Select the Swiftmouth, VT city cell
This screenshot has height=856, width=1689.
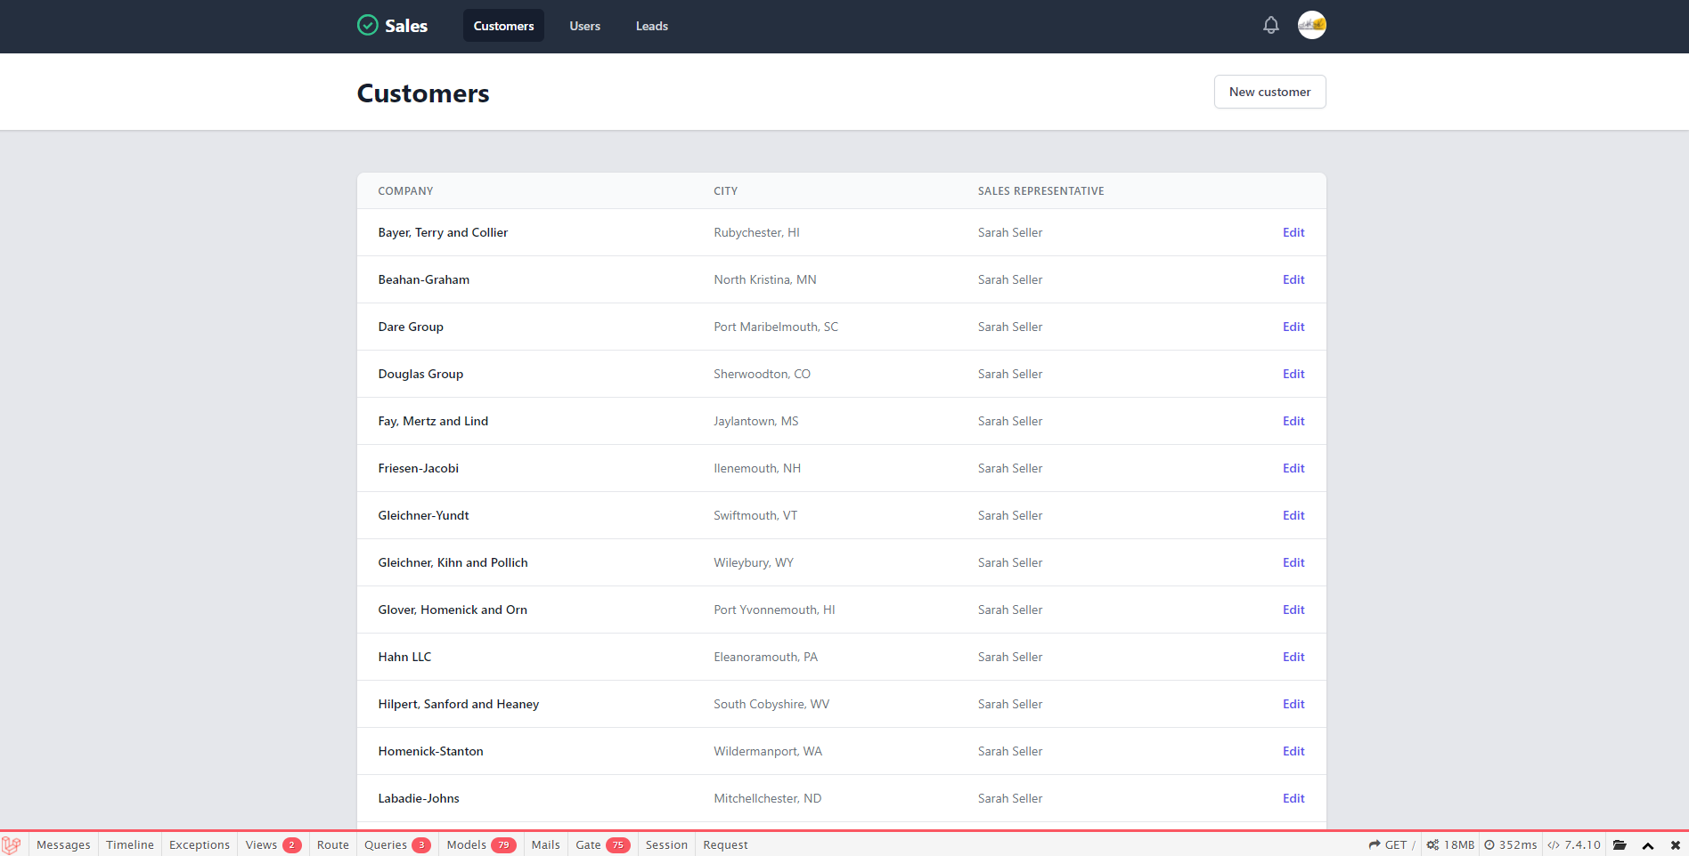pyautogui.click(x=755, y=515)
